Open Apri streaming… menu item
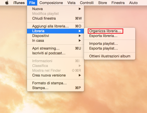Image resolution: width=147 pixels, height=113 pixels. pos(55,48)
